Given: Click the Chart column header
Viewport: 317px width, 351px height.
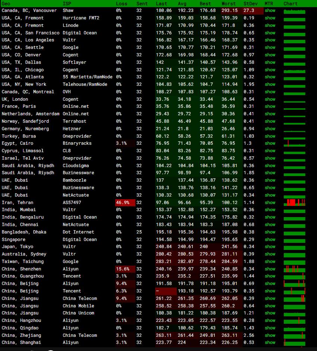Looking at the screenshot, I should click(x=291, y=4).
